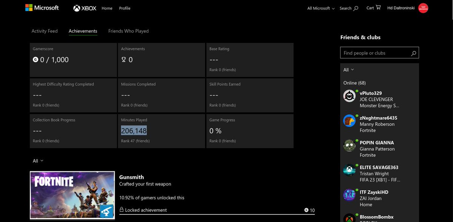Click BlossomBombx's avatar

click(349, 218)
